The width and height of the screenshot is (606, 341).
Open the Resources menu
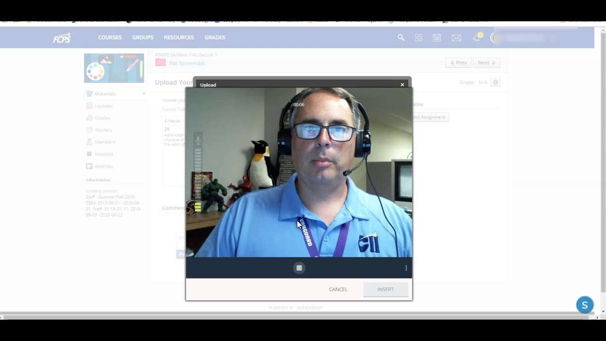click(179, 37)
